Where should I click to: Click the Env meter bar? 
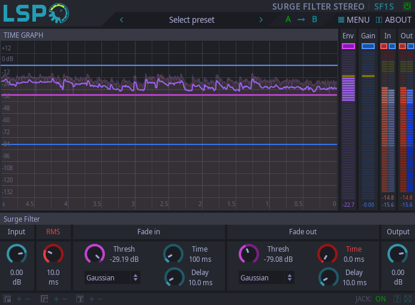tap(348, 125)
